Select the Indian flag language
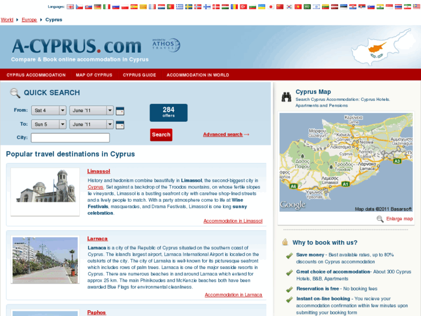The image size is (421, 316). click(380, 7)
